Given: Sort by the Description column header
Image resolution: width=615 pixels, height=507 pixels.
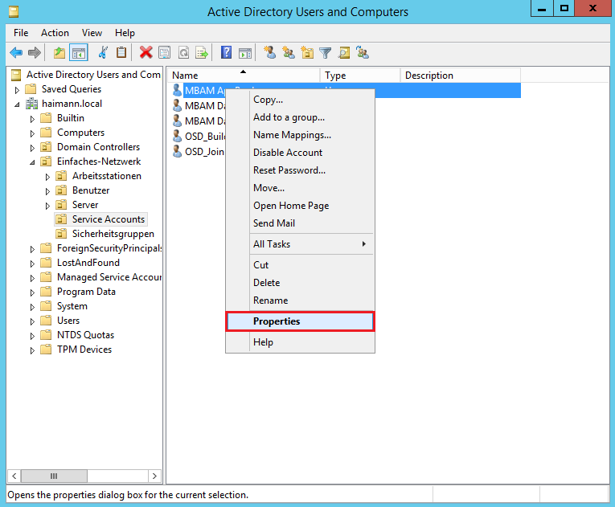Looking at the screenshot, I should (461, 76).
